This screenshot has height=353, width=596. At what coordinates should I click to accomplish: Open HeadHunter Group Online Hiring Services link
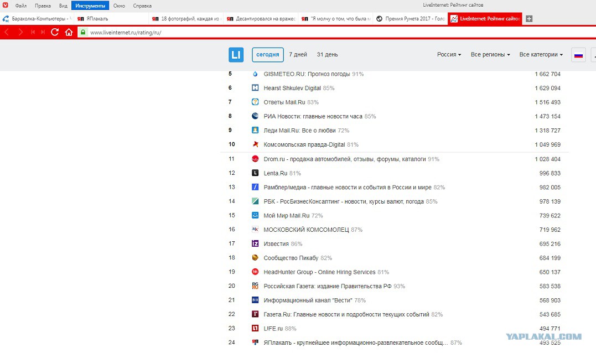coord(320,272)
